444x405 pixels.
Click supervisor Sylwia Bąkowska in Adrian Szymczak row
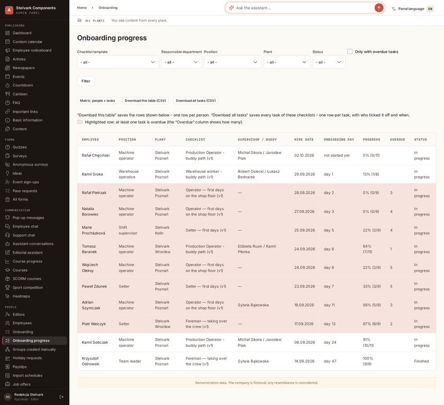[x=253, y=305]
